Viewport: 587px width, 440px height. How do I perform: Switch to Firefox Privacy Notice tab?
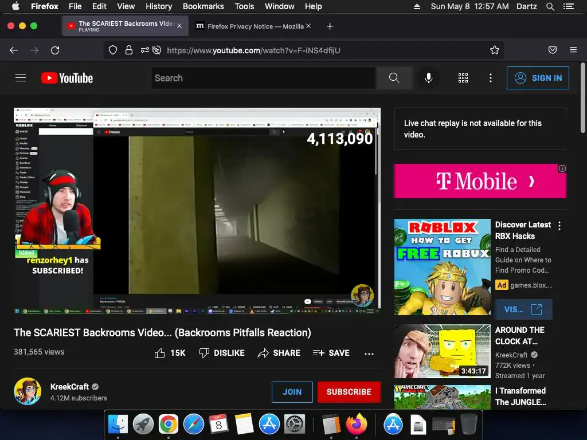click(x=255, y=26)
